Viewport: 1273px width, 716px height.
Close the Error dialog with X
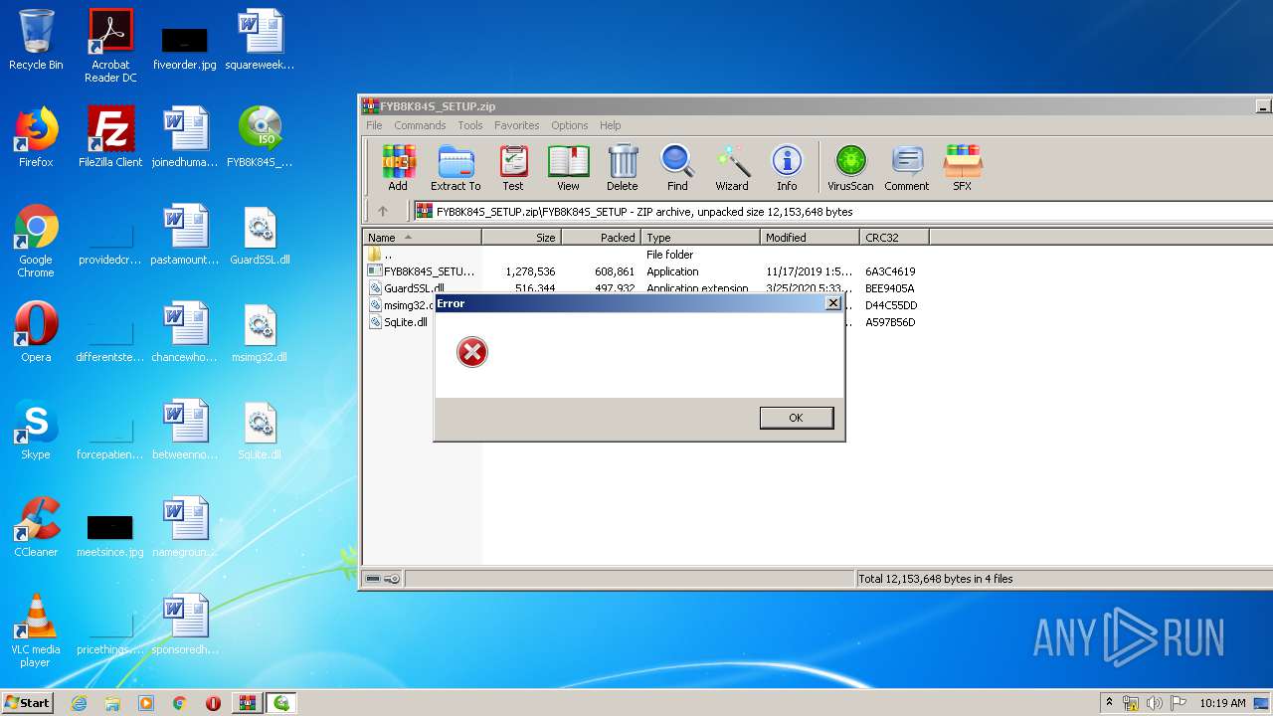833,303
